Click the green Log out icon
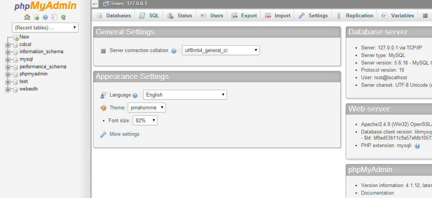The image size is (432, 198). pyautogui.click(x=36, y=17)
